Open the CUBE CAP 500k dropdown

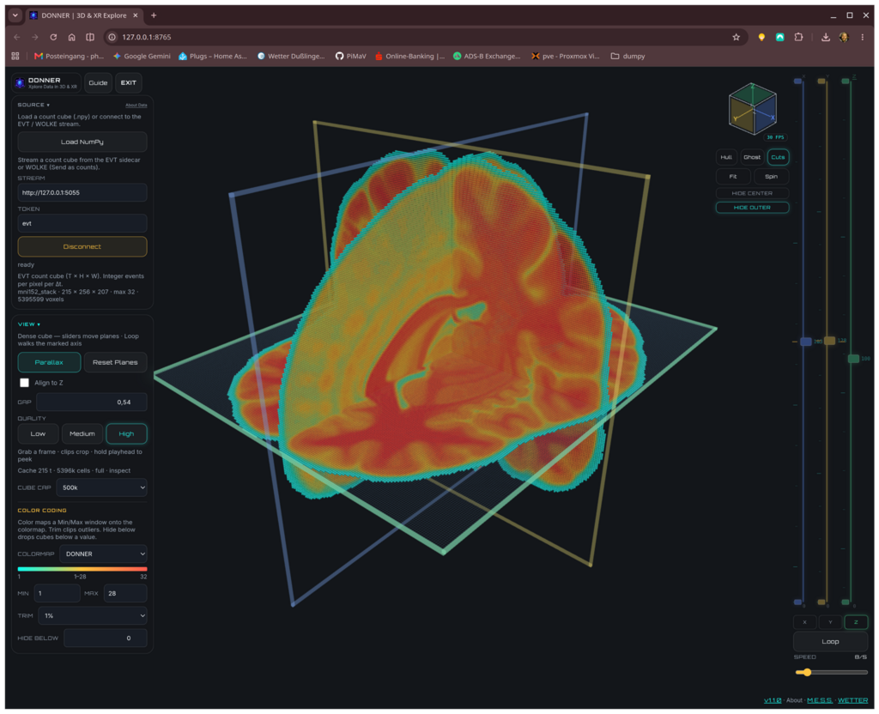click(101, 487)
